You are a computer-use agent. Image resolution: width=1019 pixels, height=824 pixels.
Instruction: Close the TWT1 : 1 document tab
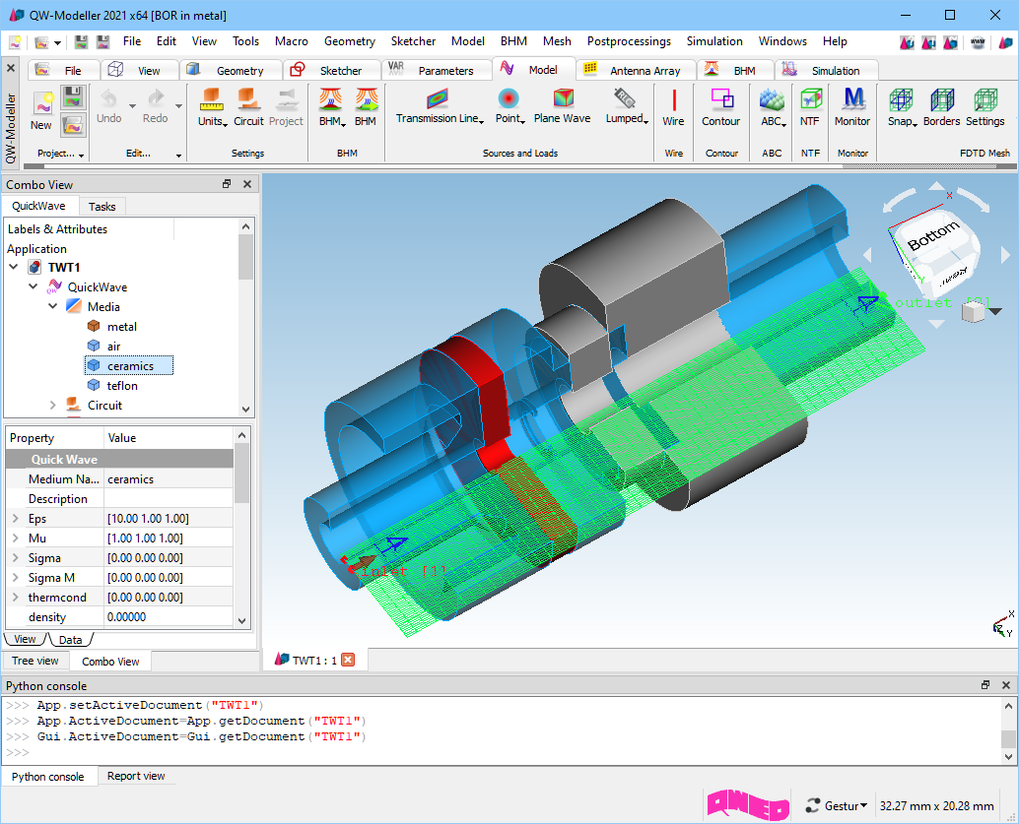click(347, 660)
